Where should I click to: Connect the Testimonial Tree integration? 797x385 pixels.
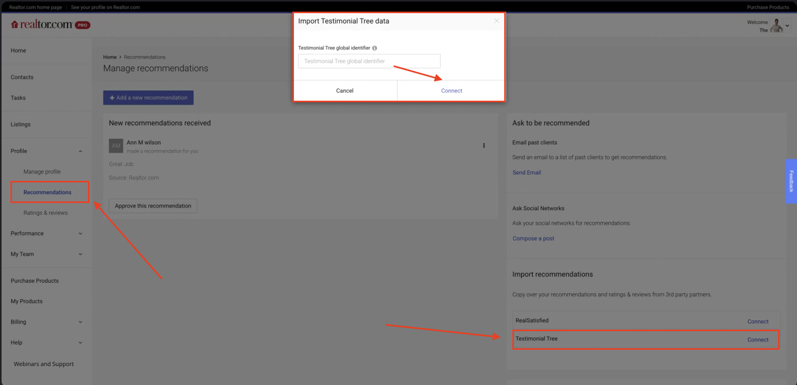point(757,340)
